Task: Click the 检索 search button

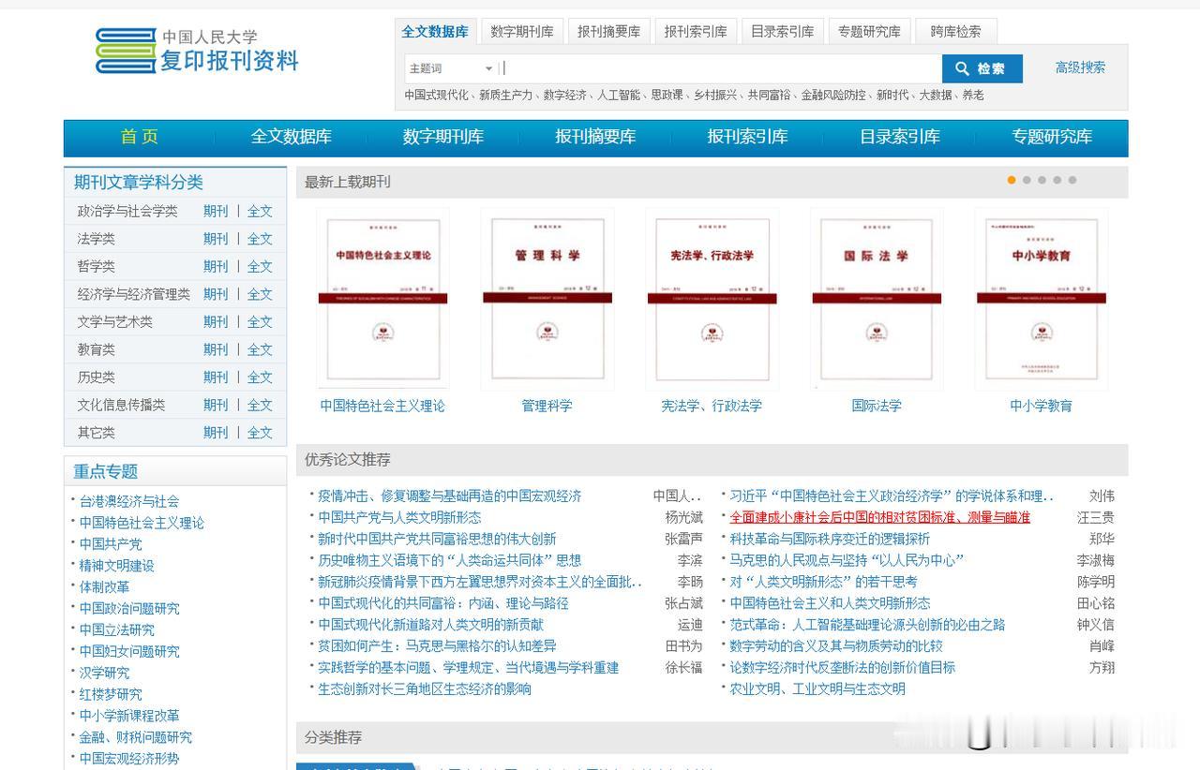Action: (x=982, y=68)
